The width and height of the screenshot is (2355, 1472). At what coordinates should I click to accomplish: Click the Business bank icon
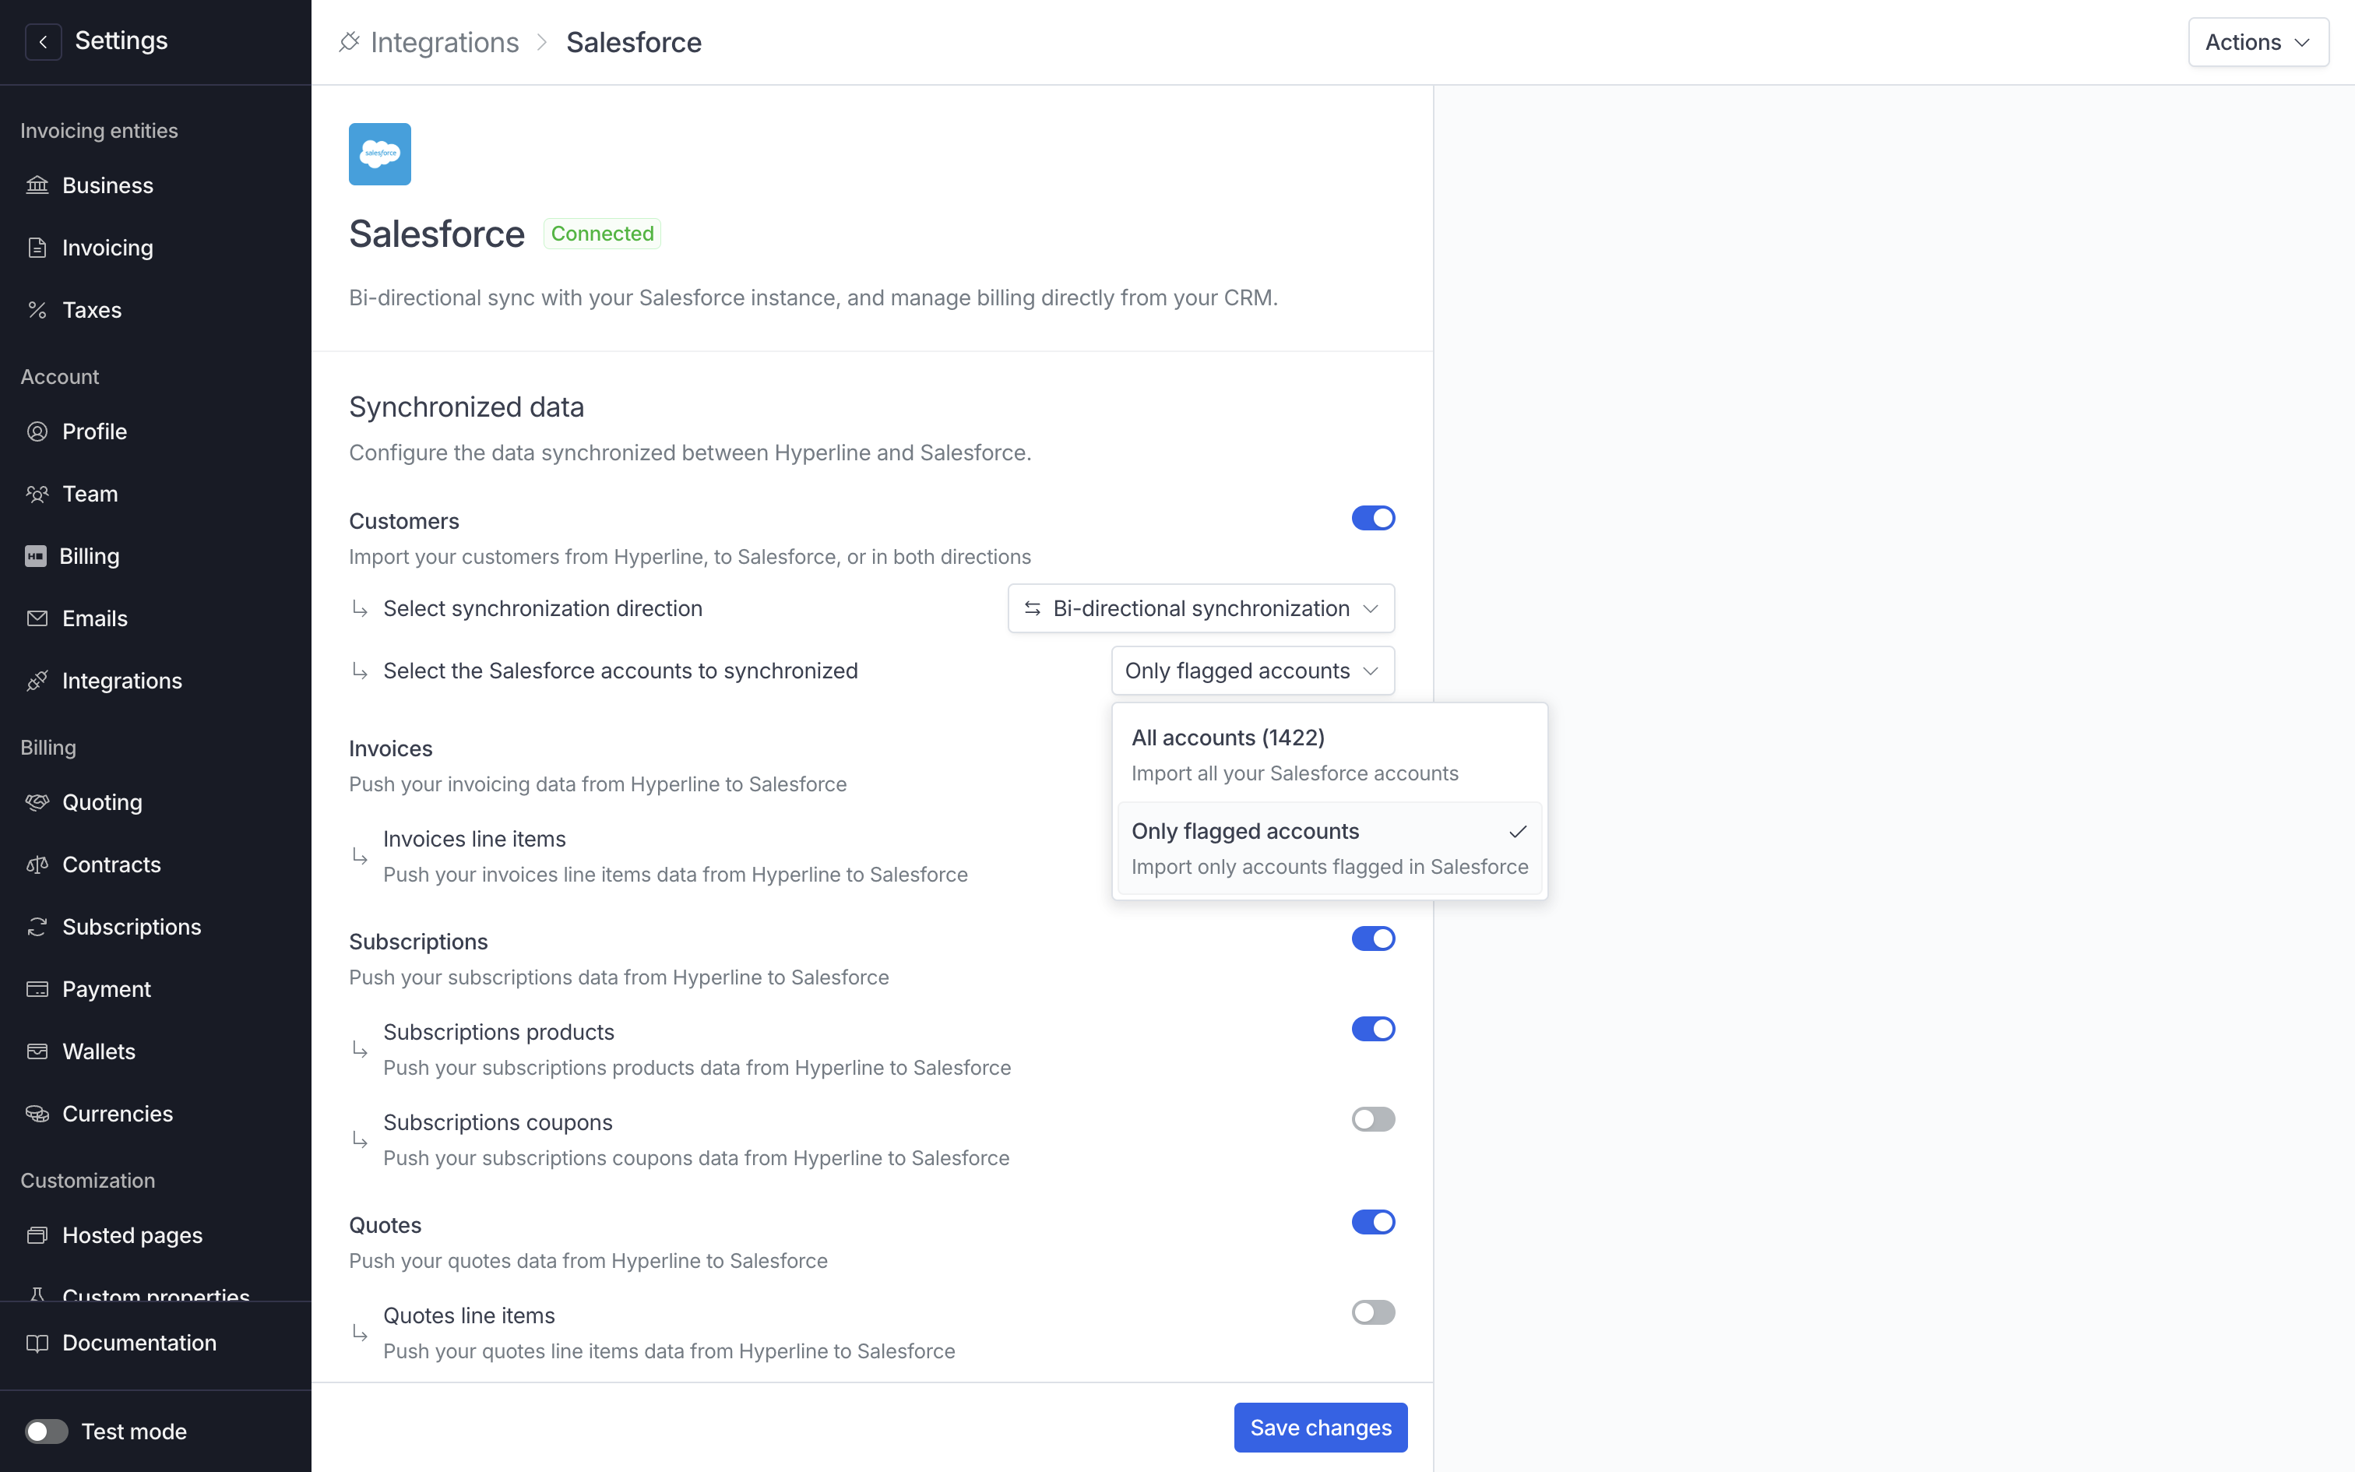pyautogui.click(x=37, y=185)
